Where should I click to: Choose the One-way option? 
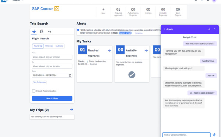(49, 46)
